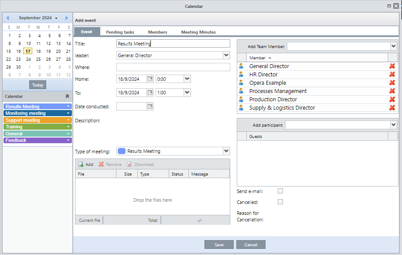Download selected file attachment

pyautogui.click(x=140, y=164)
